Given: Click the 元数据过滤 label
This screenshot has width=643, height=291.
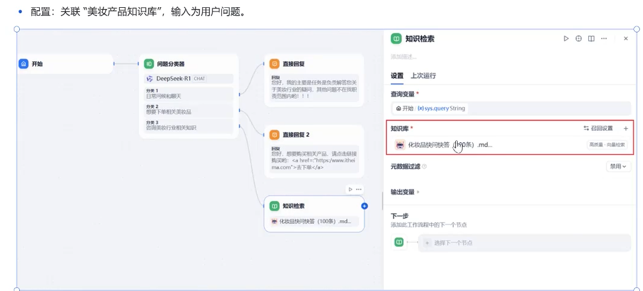Looking at the screenshot, I should [405, 167].
